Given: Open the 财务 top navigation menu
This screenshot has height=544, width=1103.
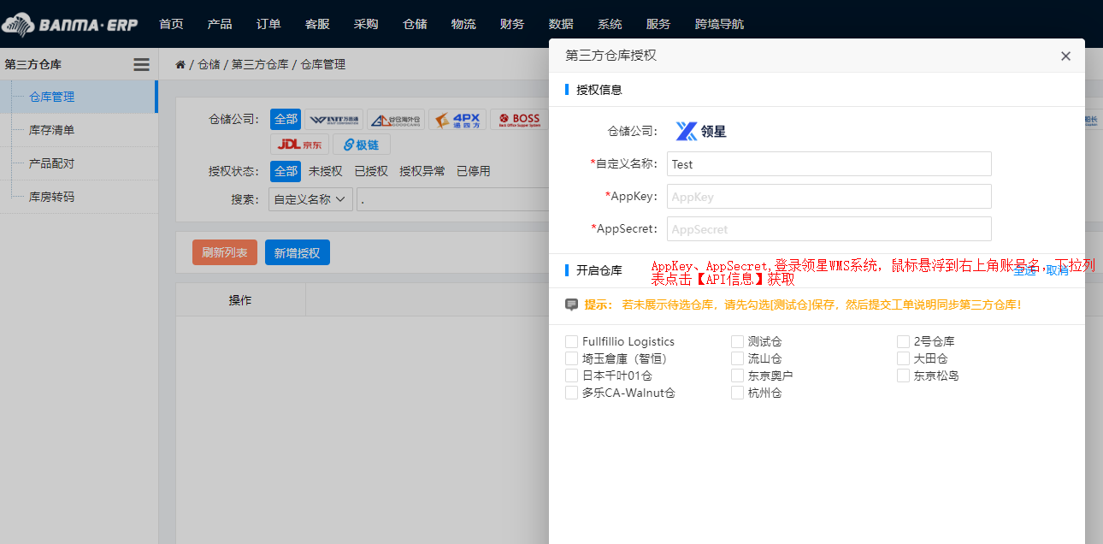Looking at the screenshot, I should click(512, 24).
